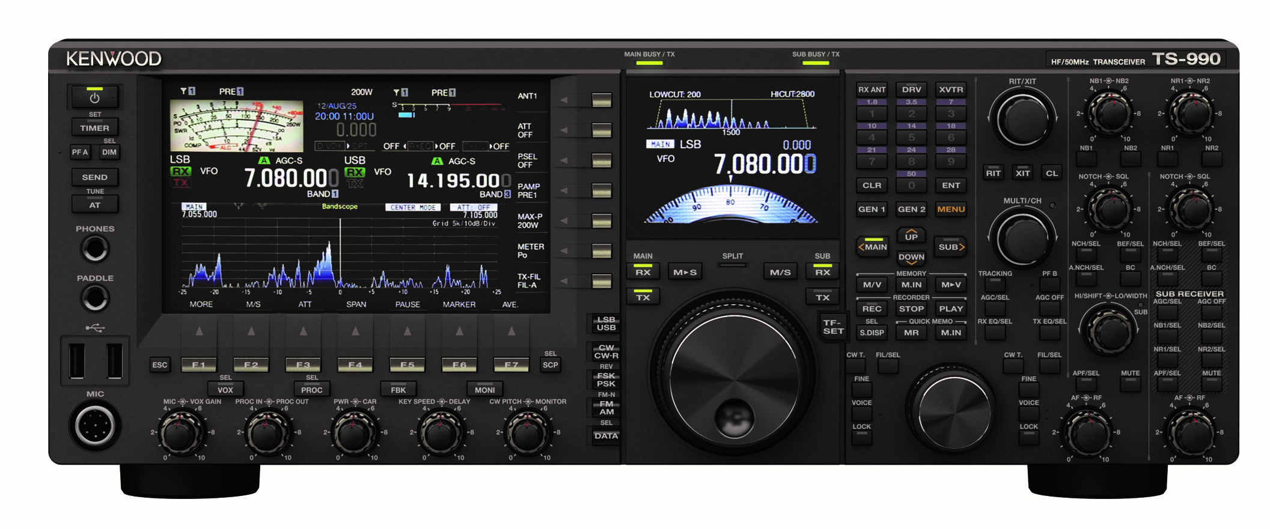Image resolution: width=1270 pixels, height=529 pixels.
Task: Toggle the MONI monitor button
Action: [484, 390]
